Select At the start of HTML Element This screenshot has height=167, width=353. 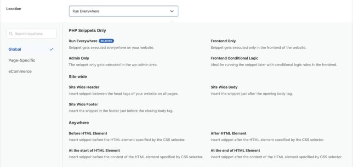coord(94,150)
